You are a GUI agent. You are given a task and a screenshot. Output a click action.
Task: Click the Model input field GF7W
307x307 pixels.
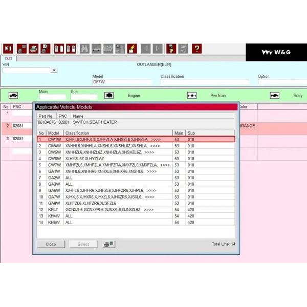pos(122,82)
